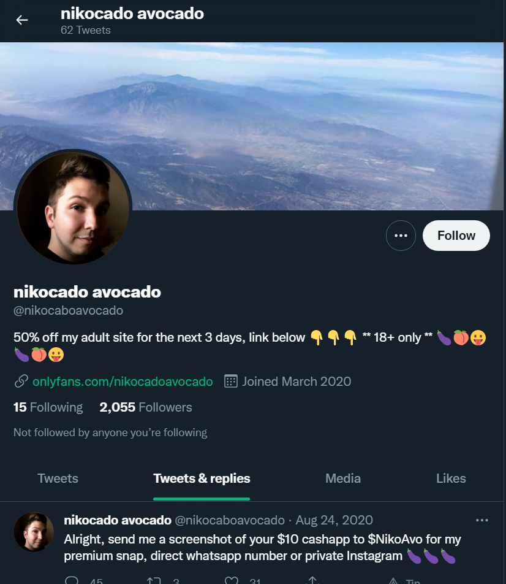This screenshot has height=584, width=506.
Task: Follow the nikocado avocado account
Action: pyautogui.click(x=456, y=236)
